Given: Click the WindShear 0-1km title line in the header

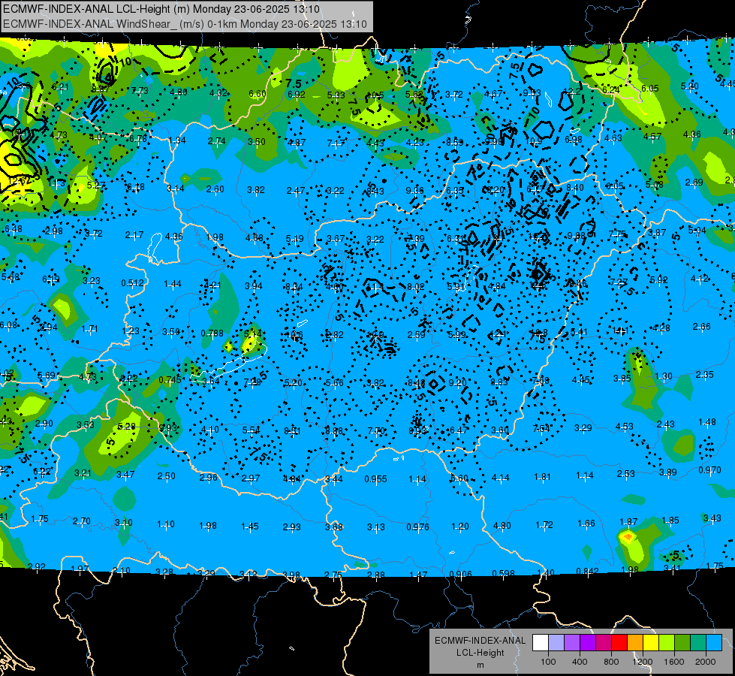Looking at the screenshot, I should pyautogui.click(x=185, y=24).
